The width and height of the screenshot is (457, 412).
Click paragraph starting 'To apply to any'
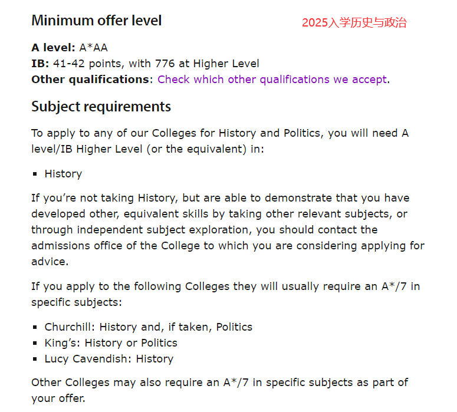[x=220, y=141]
